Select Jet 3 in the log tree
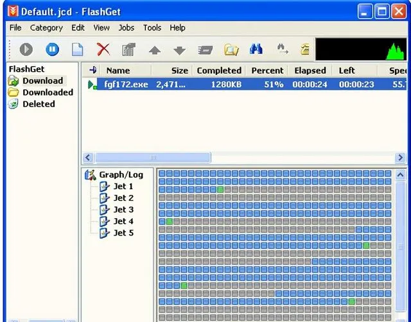 point(123,210)
